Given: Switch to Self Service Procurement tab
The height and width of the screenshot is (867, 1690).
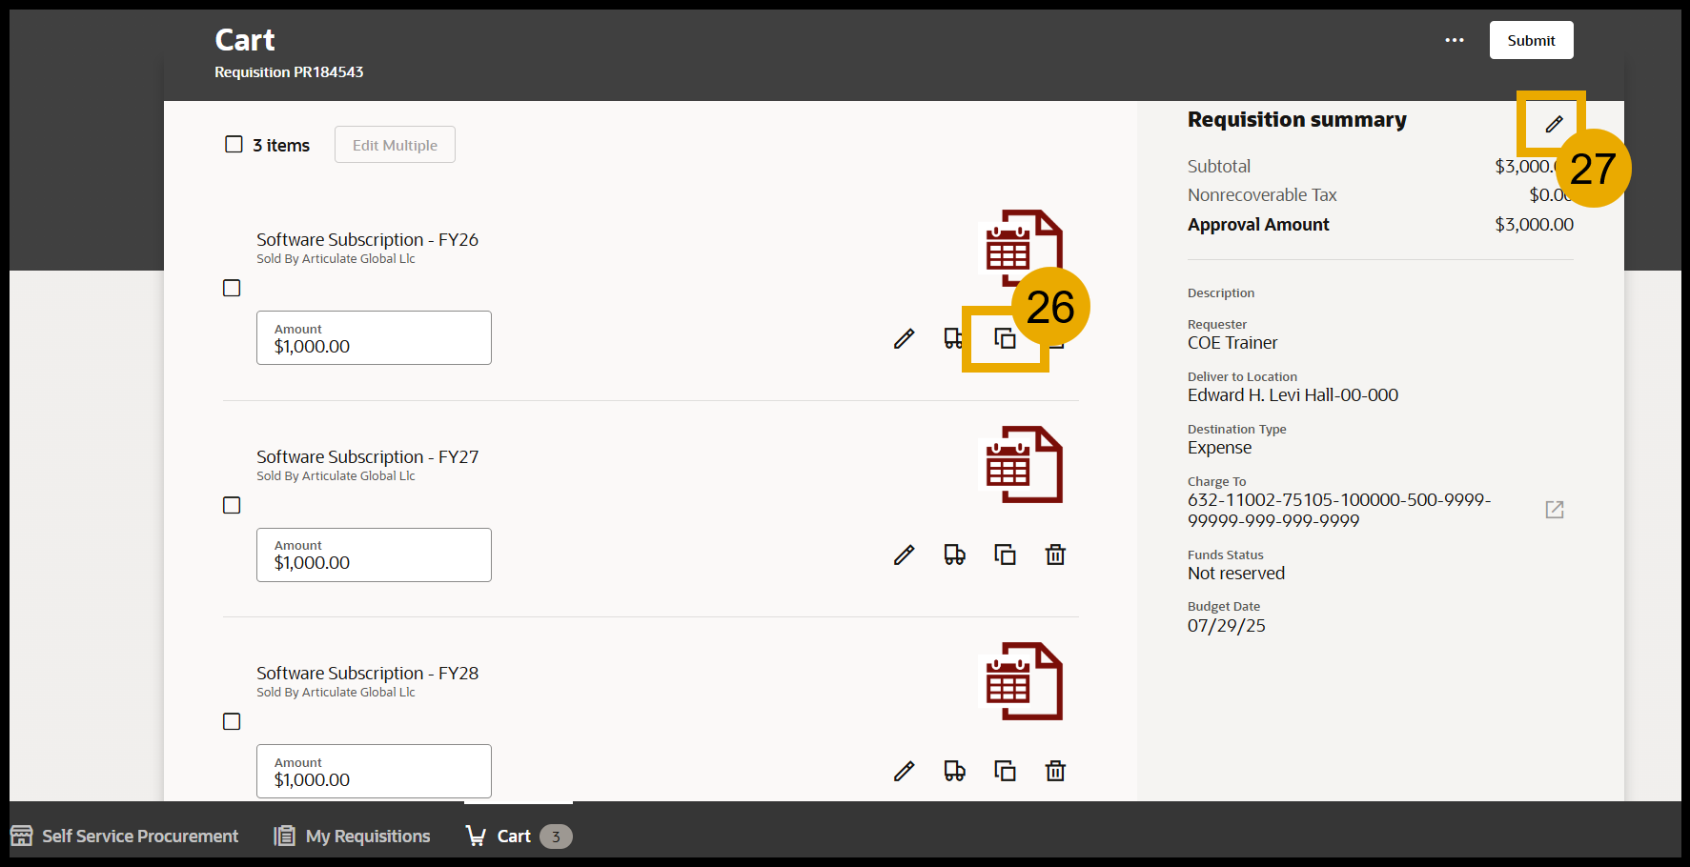Looking at the screenshot, I should 124,836.
